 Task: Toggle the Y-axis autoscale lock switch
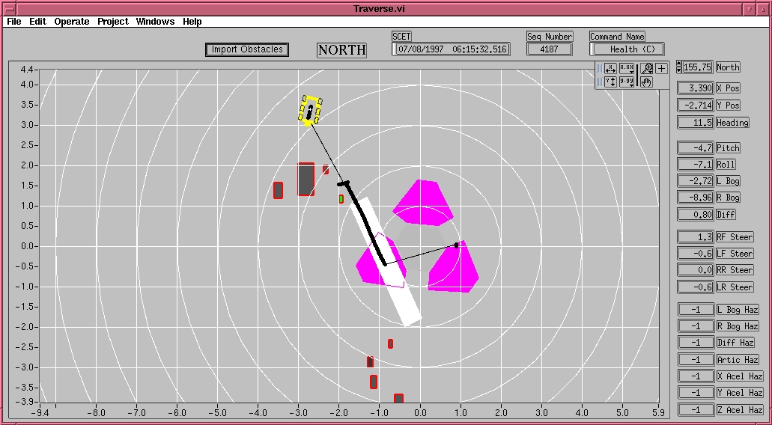[600, 82]
